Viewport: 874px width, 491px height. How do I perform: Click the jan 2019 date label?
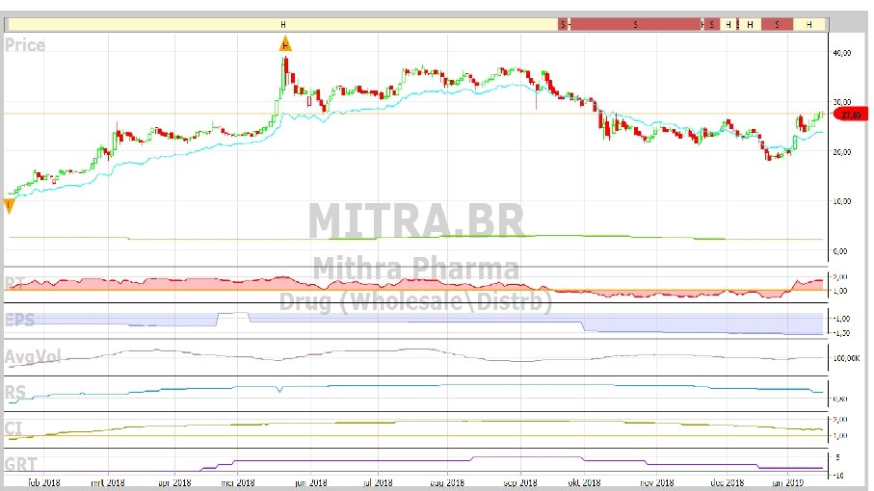coord(787,482)
